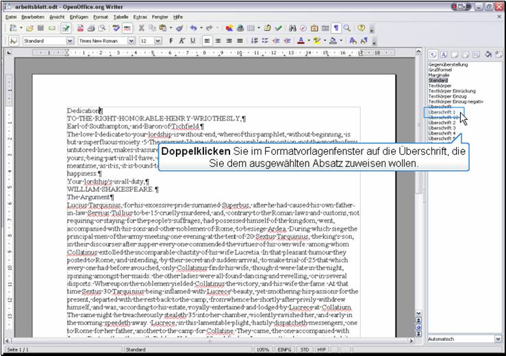Image resolution: width=506 pixels, height=356 pixels.
Task: Open the Tabelle menu
Action: point(121,16)
